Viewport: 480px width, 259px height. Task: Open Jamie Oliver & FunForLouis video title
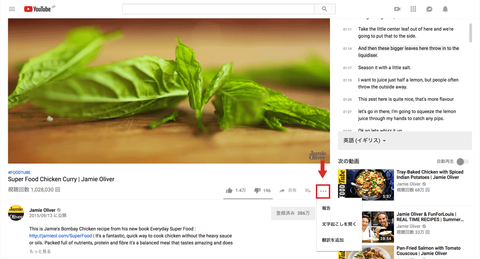coord(430,217)
